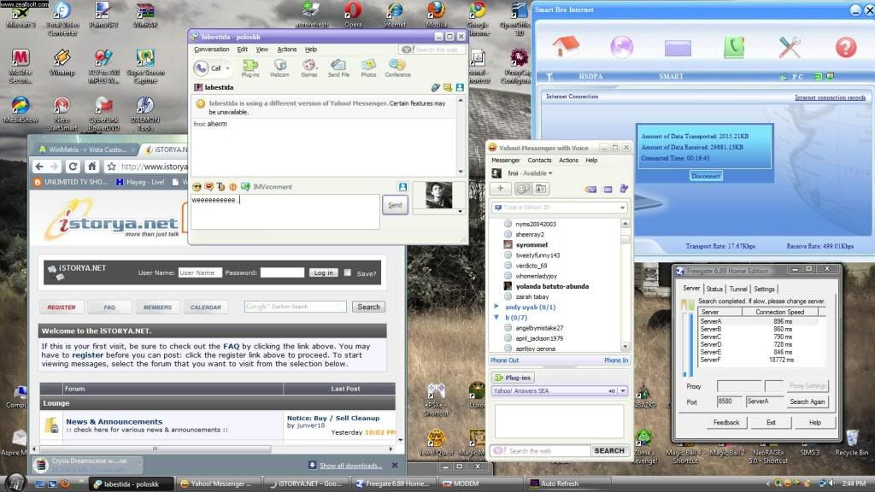Image resolution: width=875 pixels, height=492 pixels.
Task: Click the Send File toolbar icon
Action: 338,68
